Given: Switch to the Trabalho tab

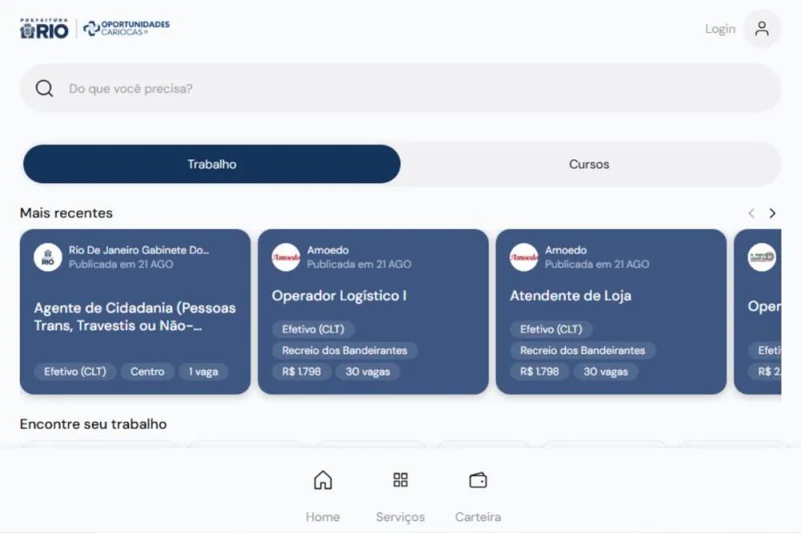Looking at the screenshot, I should click(x=212, y=164).
